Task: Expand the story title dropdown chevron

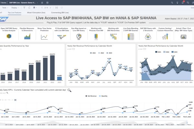Action: (38, 3)
